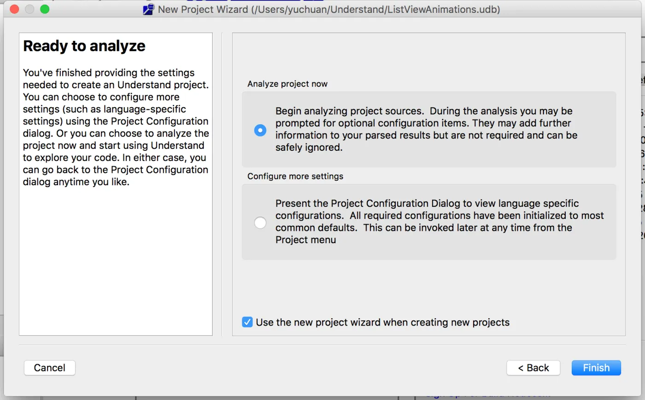Select the Configure more settings radio button
Viewport: 645px width, 400px height.
[260, 223]
